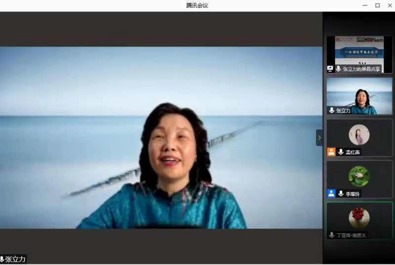Click the microphone icon next to 孟红燕
395x265 pixels.
(x=341, y=152)
